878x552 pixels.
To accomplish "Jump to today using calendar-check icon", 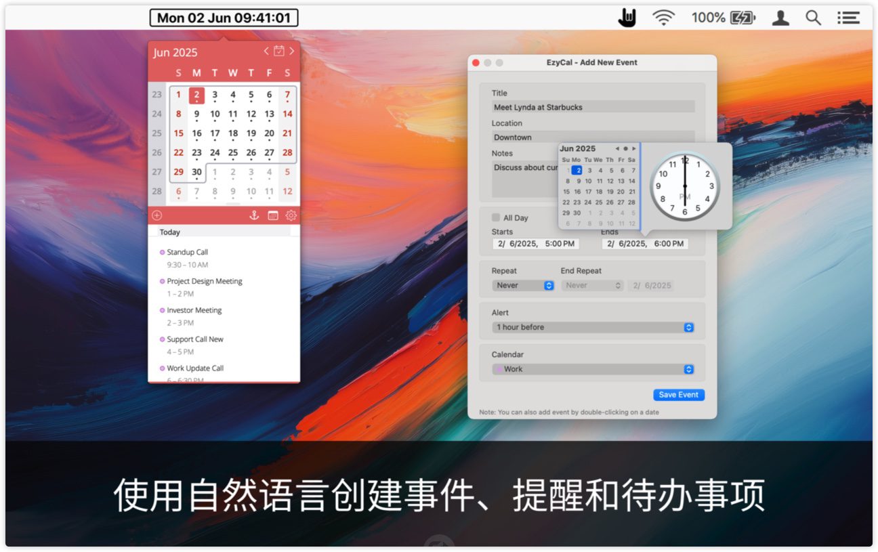I will (278, 51).
